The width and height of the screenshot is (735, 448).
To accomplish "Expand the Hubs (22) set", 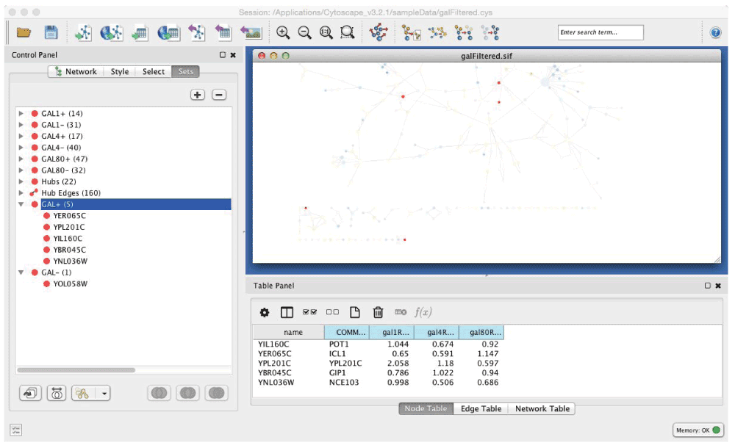I will (21, 181).
